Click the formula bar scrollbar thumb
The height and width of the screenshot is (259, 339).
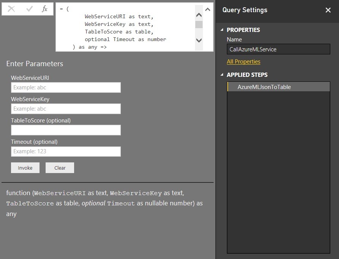coord(199,24)
